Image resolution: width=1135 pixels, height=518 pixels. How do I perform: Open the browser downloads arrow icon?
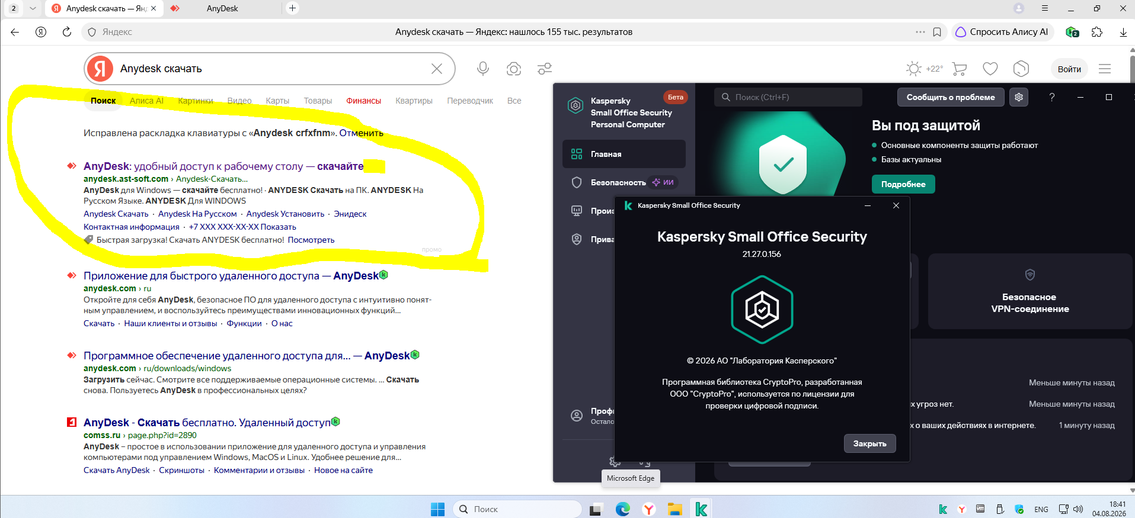click(1123, 32)
